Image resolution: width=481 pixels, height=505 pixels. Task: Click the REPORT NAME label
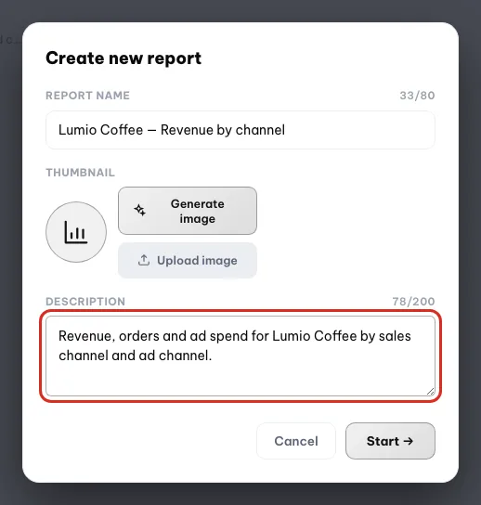pos(87,96)
